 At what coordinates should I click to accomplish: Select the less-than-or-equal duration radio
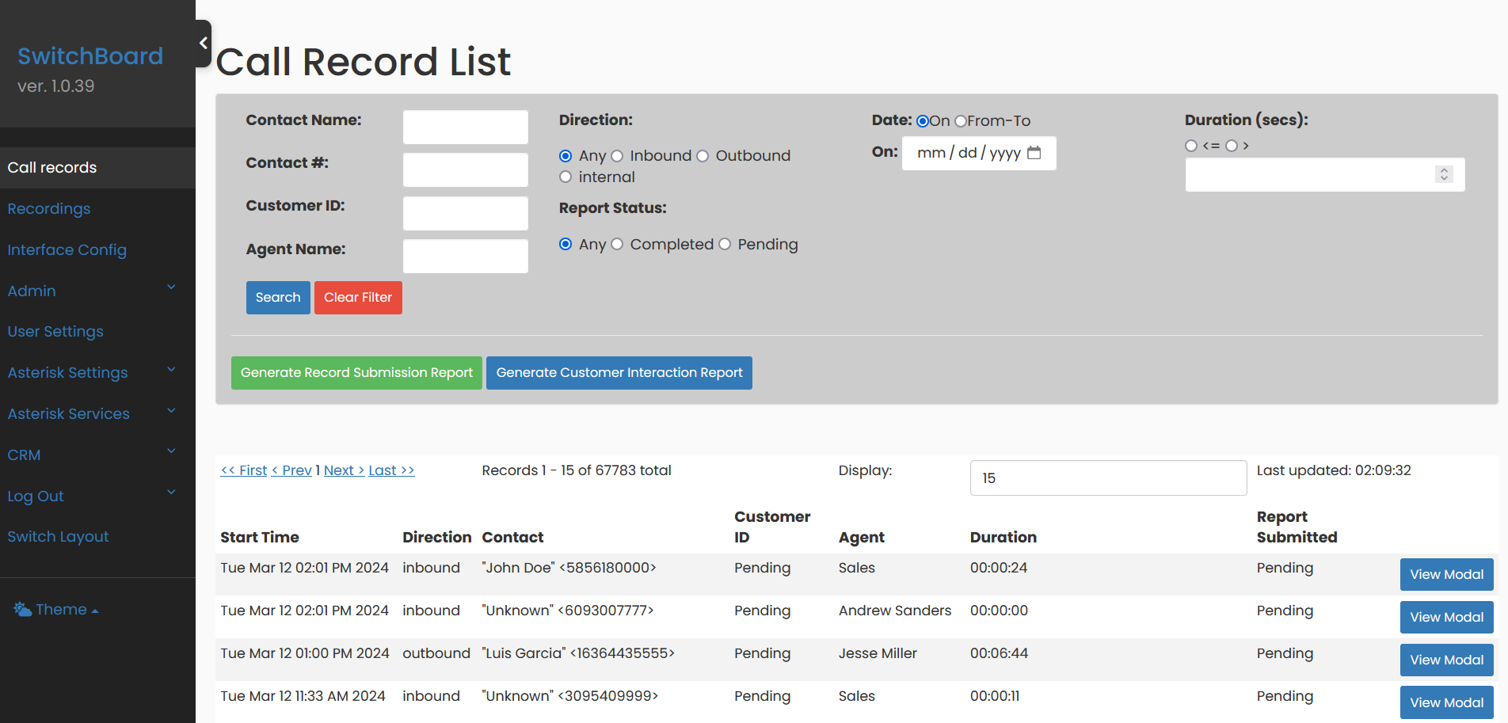1191,146
